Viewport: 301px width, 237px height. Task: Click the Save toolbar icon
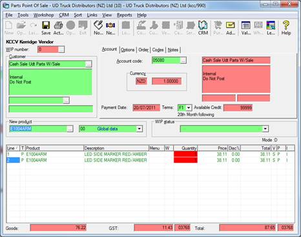point(46,28)
